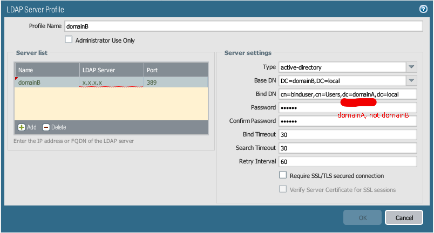Toggle Require SSL/TLS secured connection

(x=283, y=175)
